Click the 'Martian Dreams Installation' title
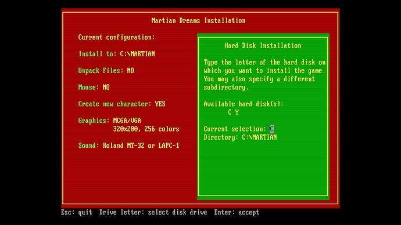Image resolution: width=401 pixels, height=225 pixels. 198,21
